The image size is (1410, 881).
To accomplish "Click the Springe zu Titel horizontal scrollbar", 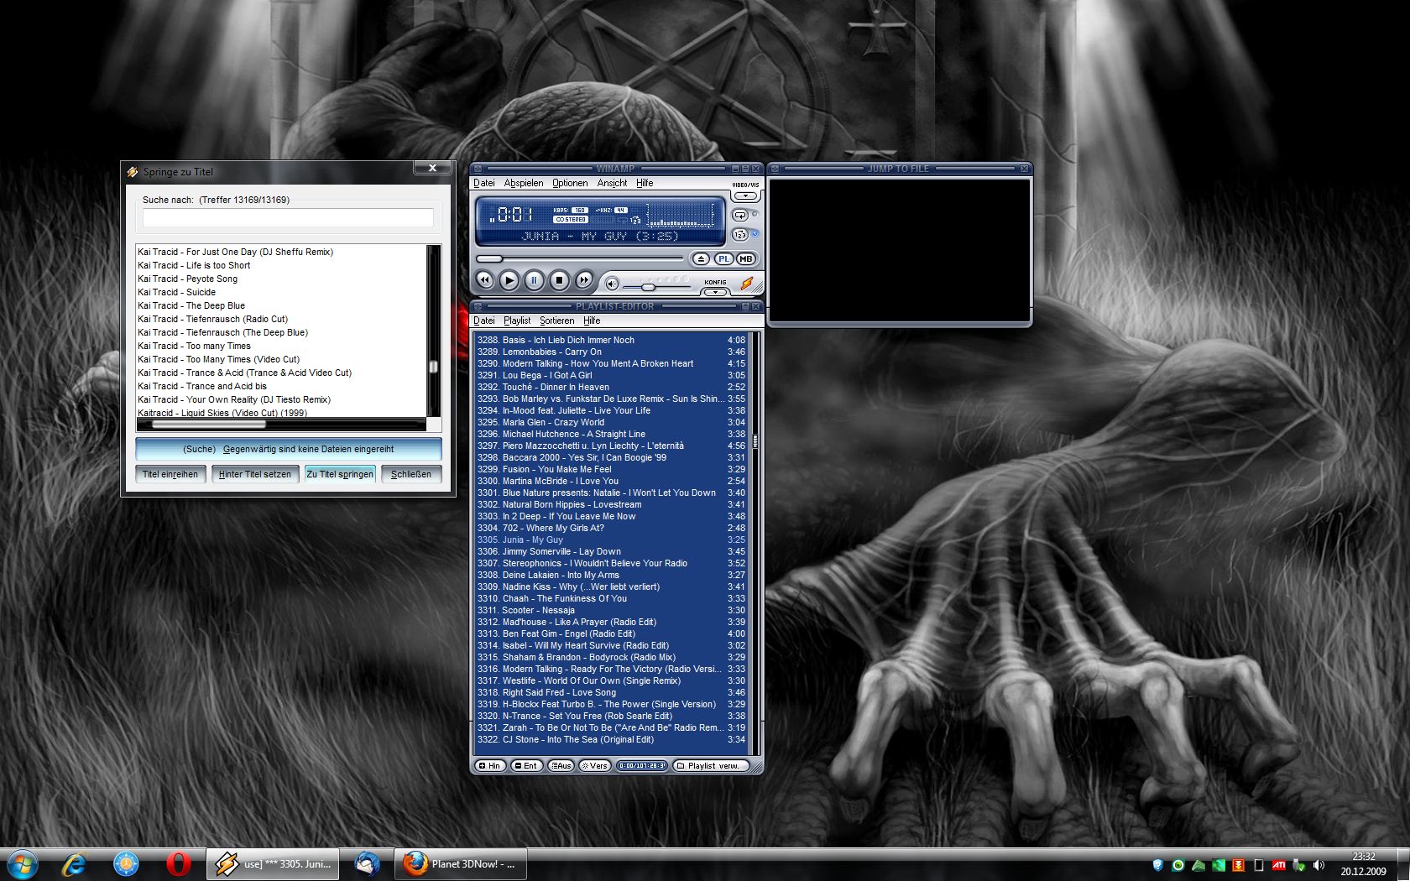I will 281,425.
